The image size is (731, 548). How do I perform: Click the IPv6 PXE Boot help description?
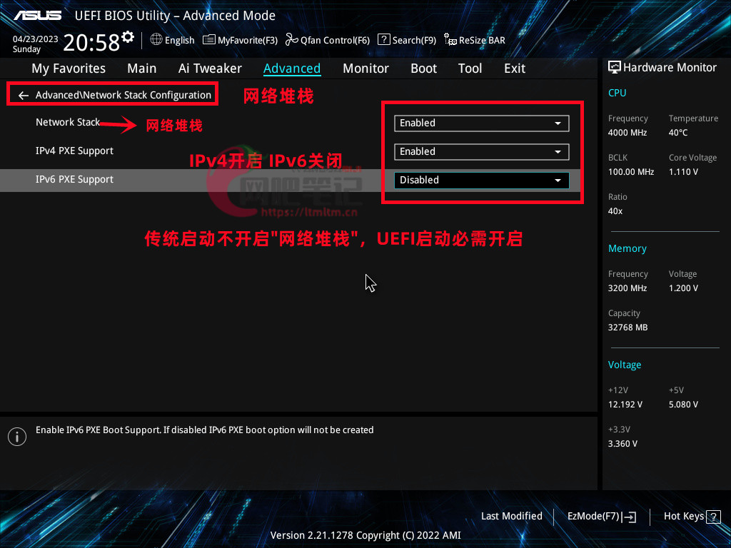[x=205, y=430]
